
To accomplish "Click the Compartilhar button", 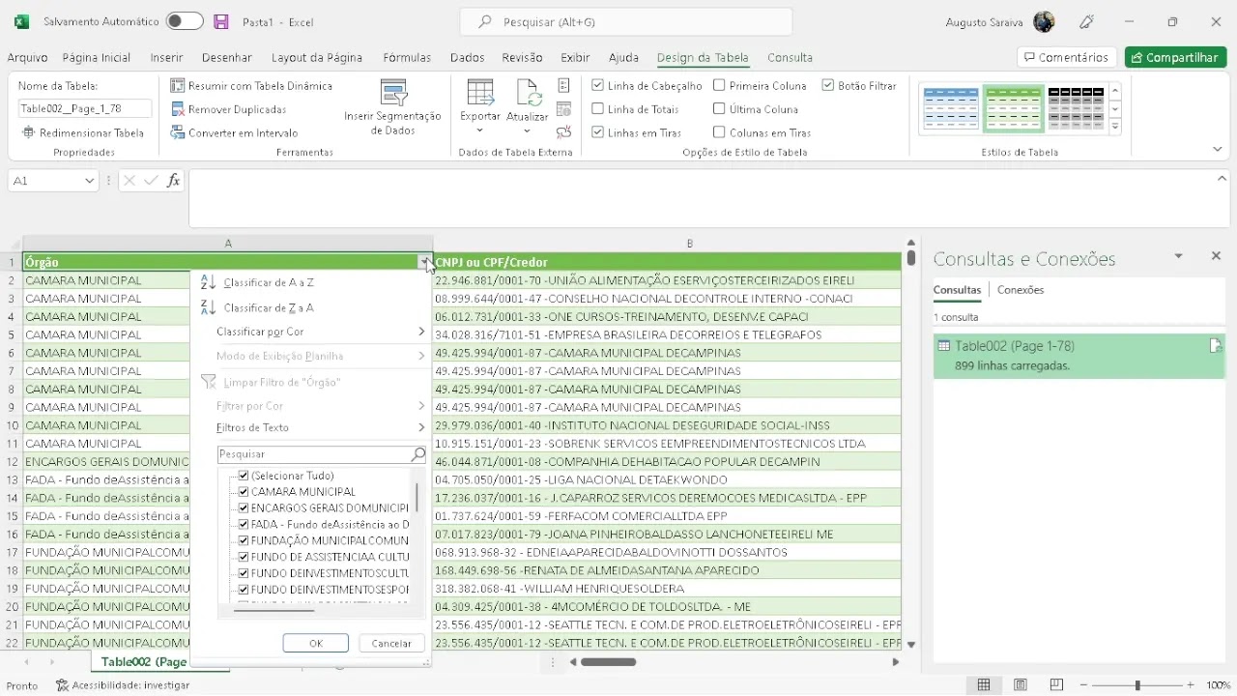I will (x=1175, y=58).
